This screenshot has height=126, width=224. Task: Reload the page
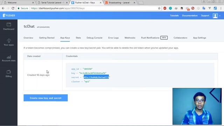click(x=13, y=8)
